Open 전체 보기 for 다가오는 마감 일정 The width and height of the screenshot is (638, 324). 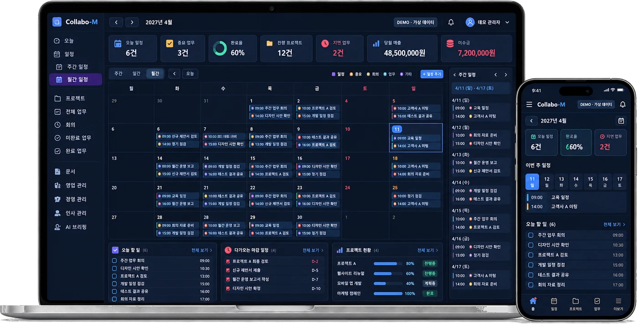point(313,250)
